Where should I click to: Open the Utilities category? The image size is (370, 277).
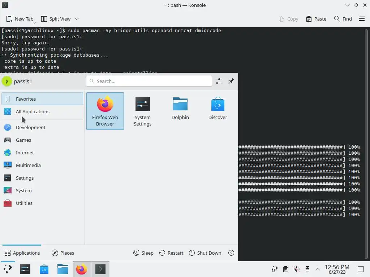pyautogui.click(x=42, y=203)
